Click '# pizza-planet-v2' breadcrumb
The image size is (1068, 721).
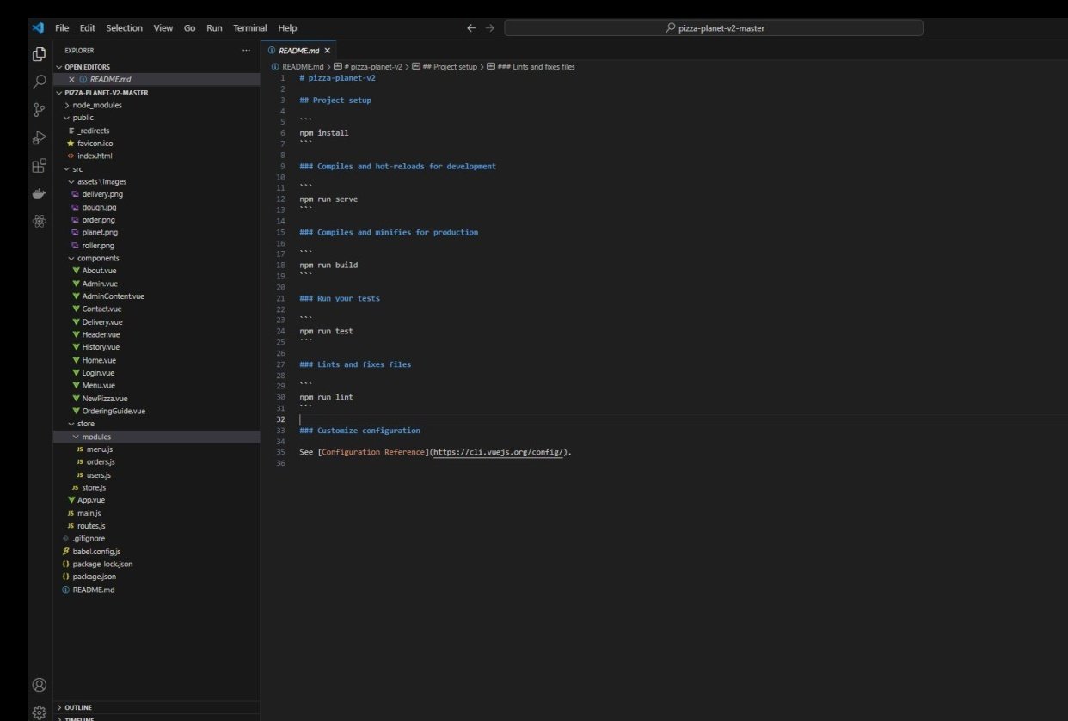pyautogui.click(x=367, y=66)
